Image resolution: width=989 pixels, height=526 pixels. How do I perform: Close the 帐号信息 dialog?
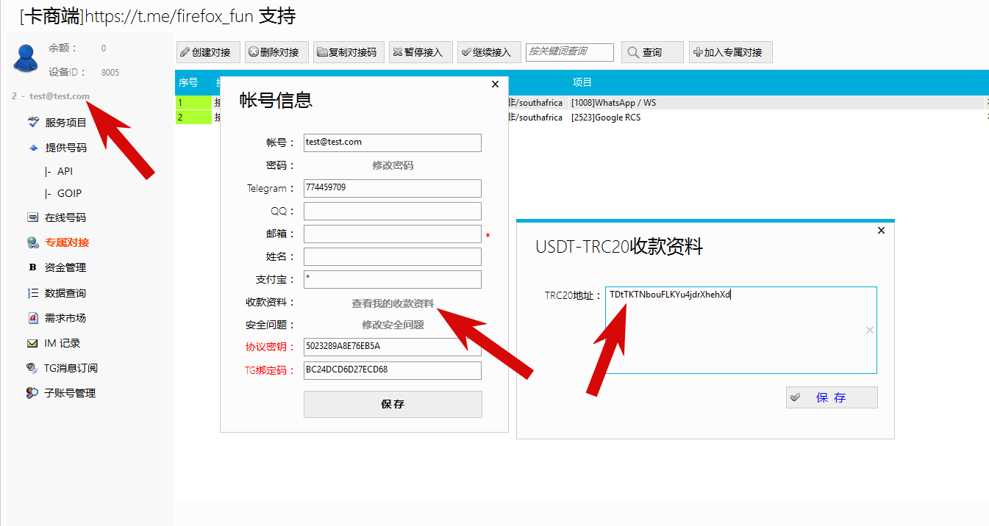(x=495, y=84)
